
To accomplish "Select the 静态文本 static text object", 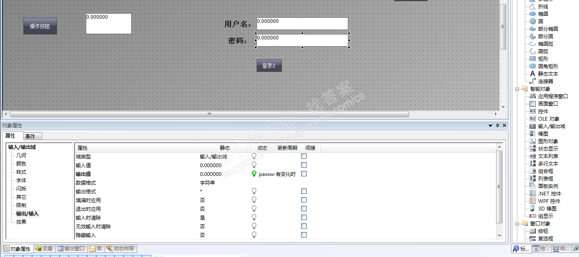I will point(548,74).
